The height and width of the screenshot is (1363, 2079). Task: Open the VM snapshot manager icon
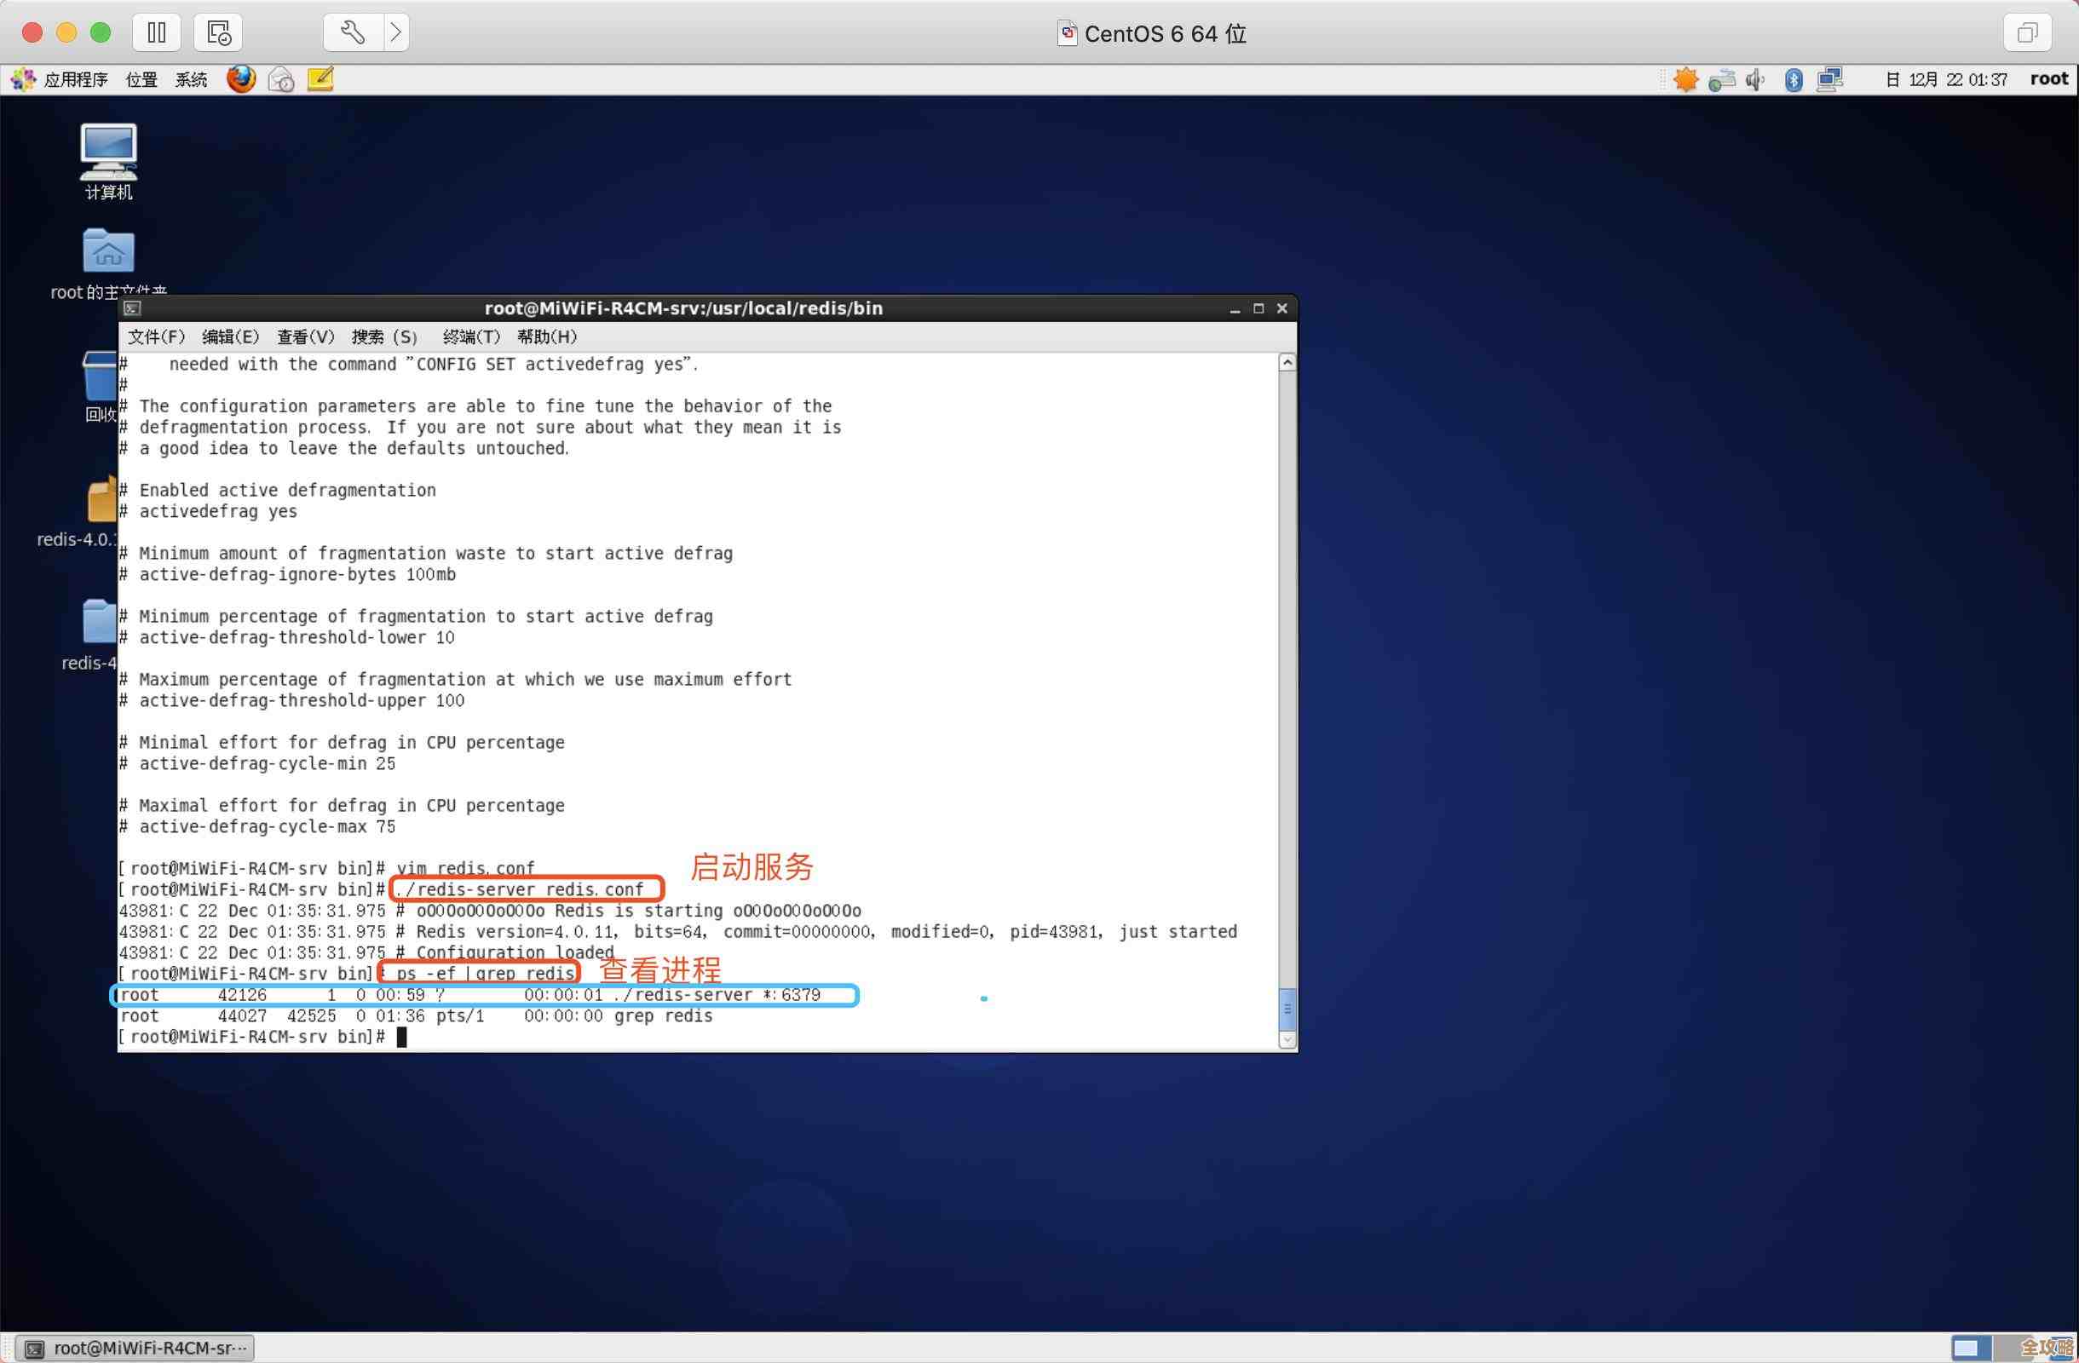tap(217, 33)
